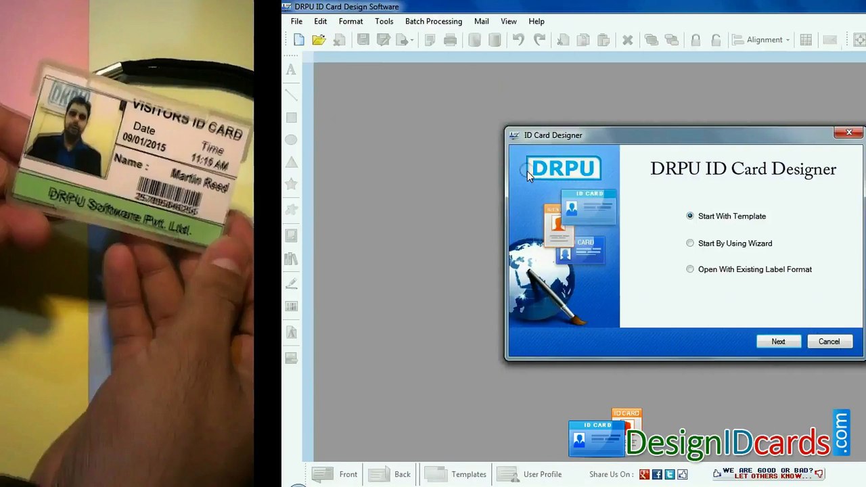
Task: Select the Ellipse shape tool
Action: (x=291, y=139)
